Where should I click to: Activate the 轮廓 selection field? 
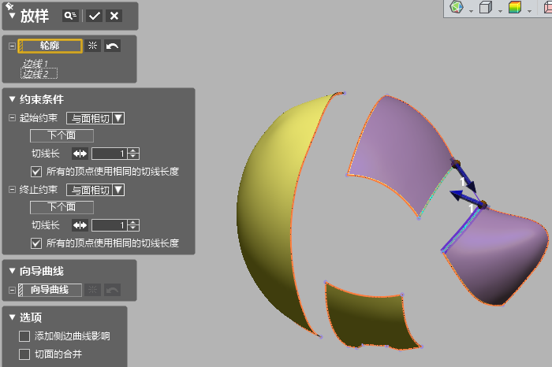pyautogui.click(x=50, y=46)
